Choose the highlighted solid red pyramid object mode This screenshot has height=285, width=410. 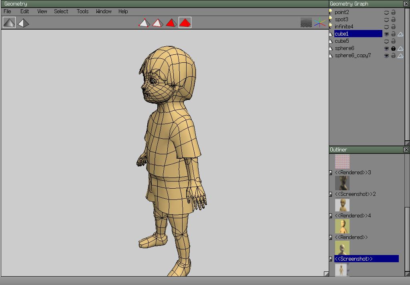point(185,22)
